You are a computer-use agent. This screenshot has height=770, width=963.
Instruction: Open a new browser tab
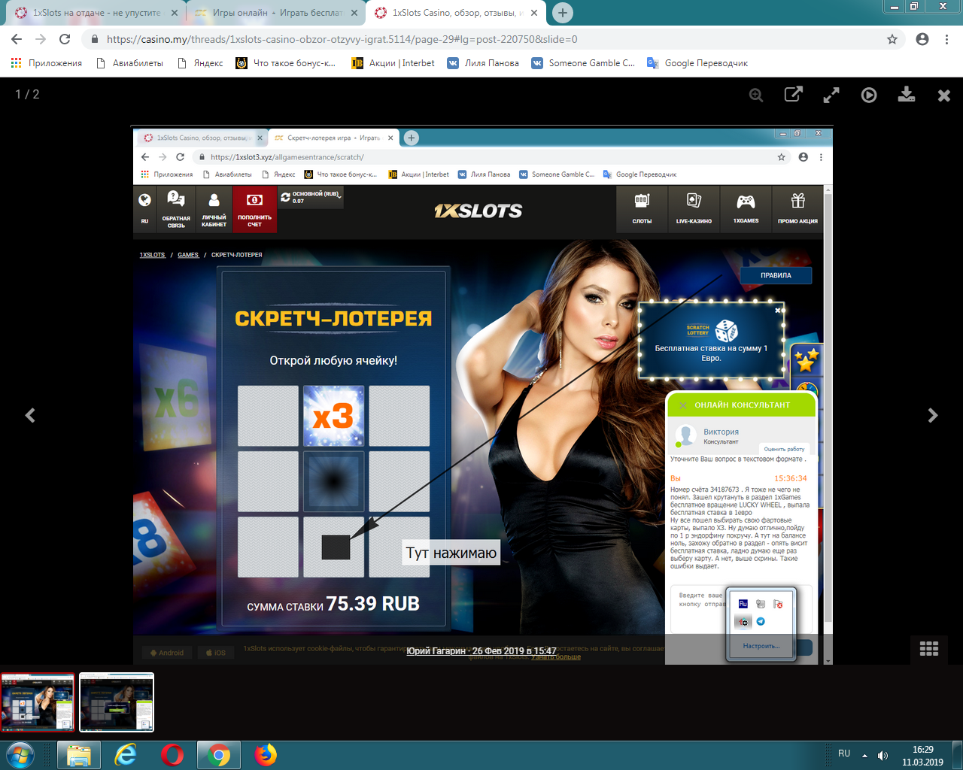coord(562,13)
